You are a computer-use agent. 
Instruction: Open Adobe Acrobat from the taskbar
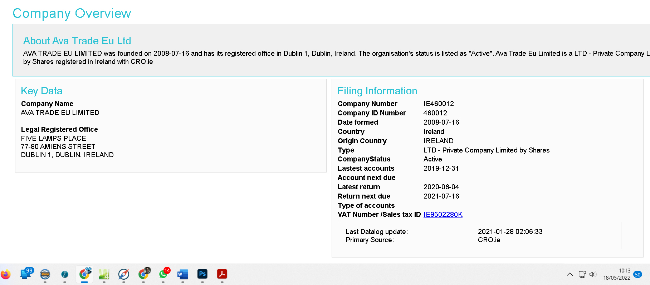click(222, 274)
